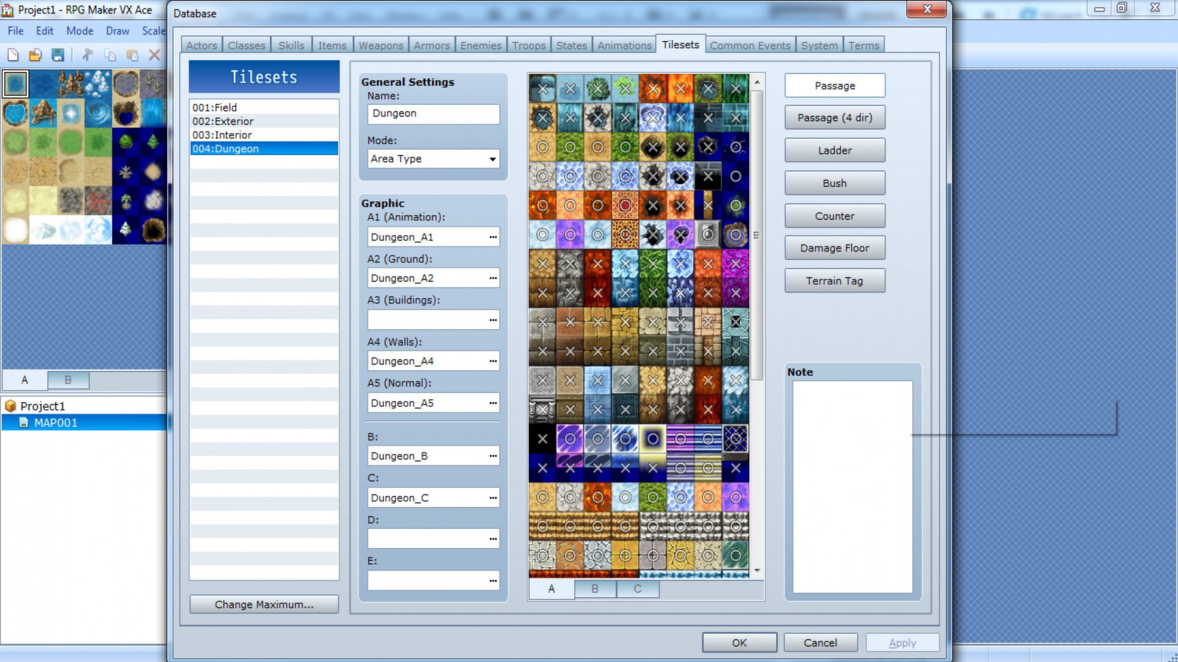The width and height of the screenshot is (1178, 662).
Task: Select tileset tab A in viewer
Action: click(551, 588)
